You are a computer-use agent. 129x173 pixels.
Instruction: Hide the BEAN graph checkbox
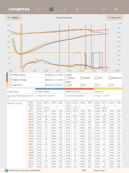click(x=68, y=78)
